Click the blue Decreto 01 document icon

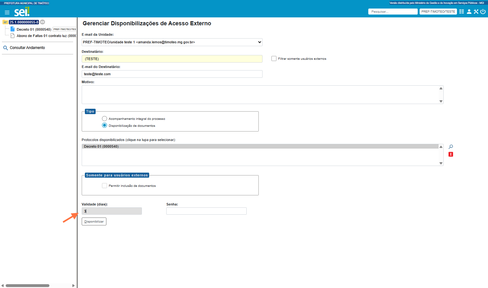click(13, 29)
